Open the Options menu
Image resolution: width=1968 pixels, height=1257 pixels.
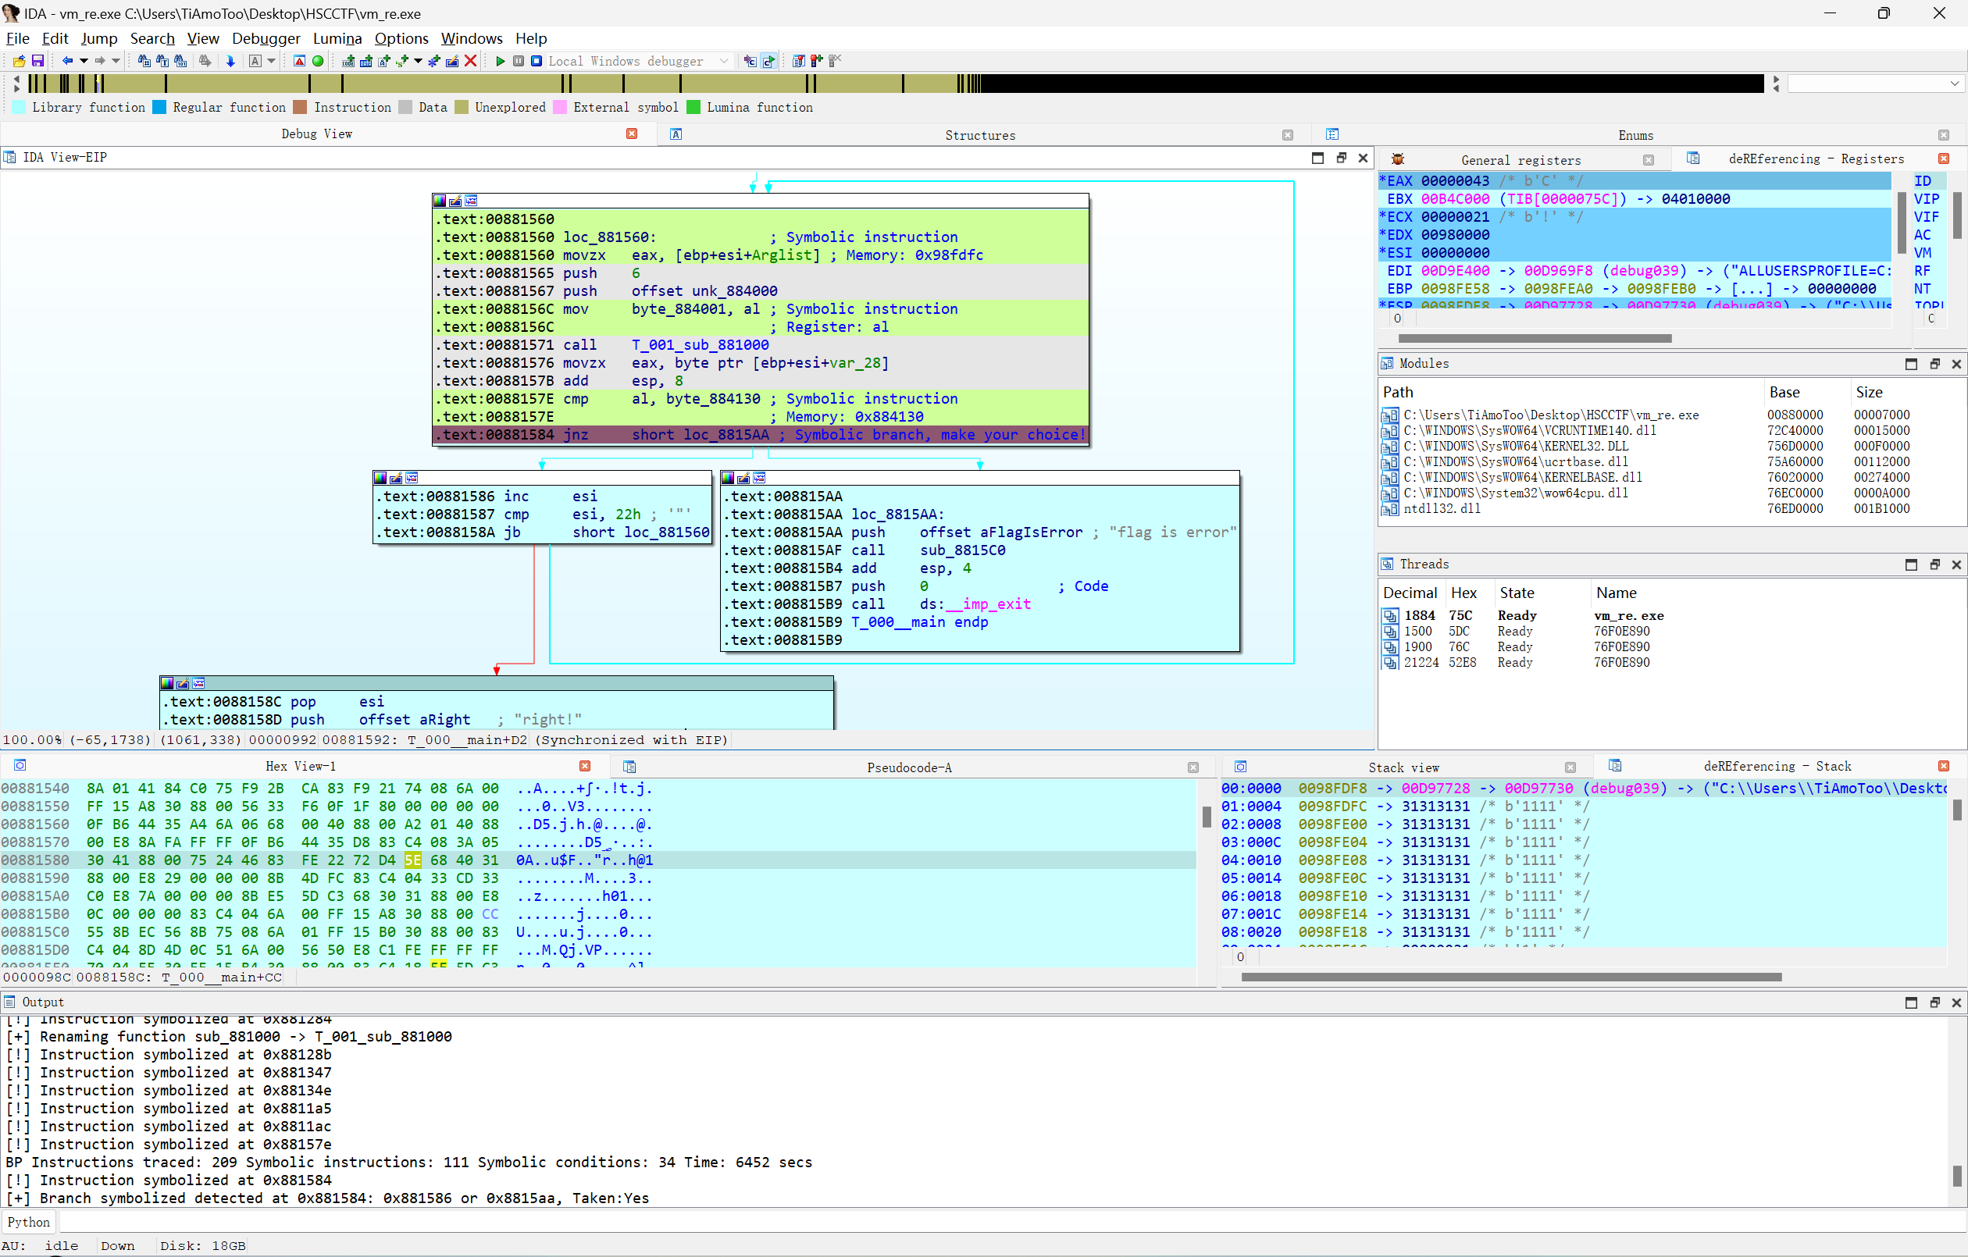[401, 38]
